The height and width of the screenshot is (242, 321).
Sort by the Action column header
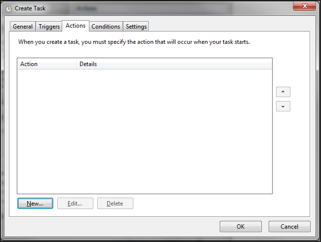tap(47, 64)
